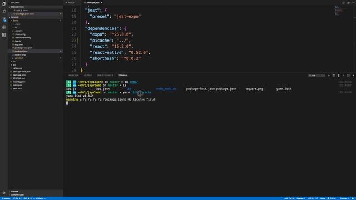Select the Terminal panel tab
Viewport: 356px width, 200px height.
pyautogui.click(x=123, y=76)
